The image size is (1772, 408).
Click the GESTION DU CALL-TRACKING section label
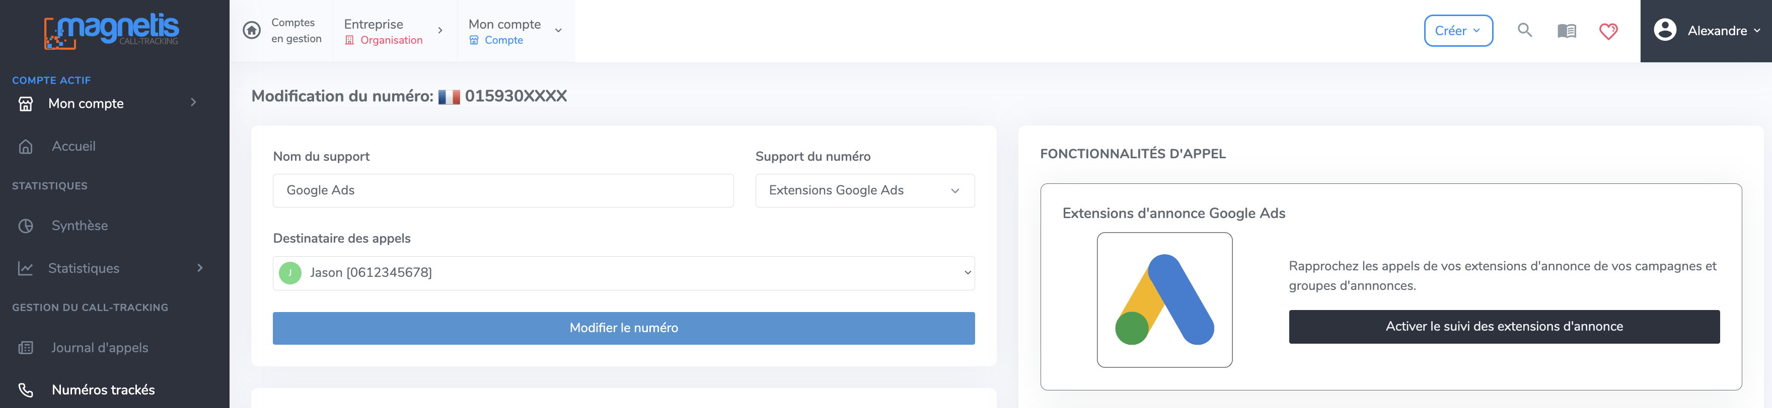90,308
